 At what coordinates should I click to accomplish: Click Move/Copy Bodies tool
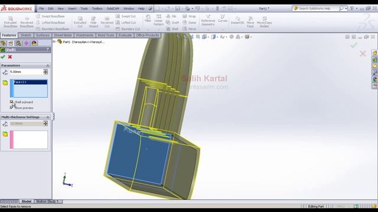pyautogui.click(x=265, y=22)
